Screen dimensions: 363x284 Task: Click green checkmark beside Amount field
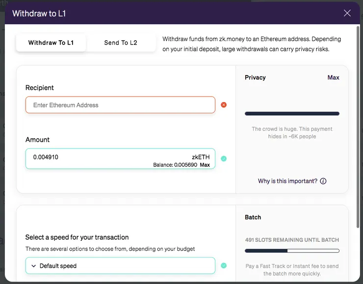tap(224, 158)
